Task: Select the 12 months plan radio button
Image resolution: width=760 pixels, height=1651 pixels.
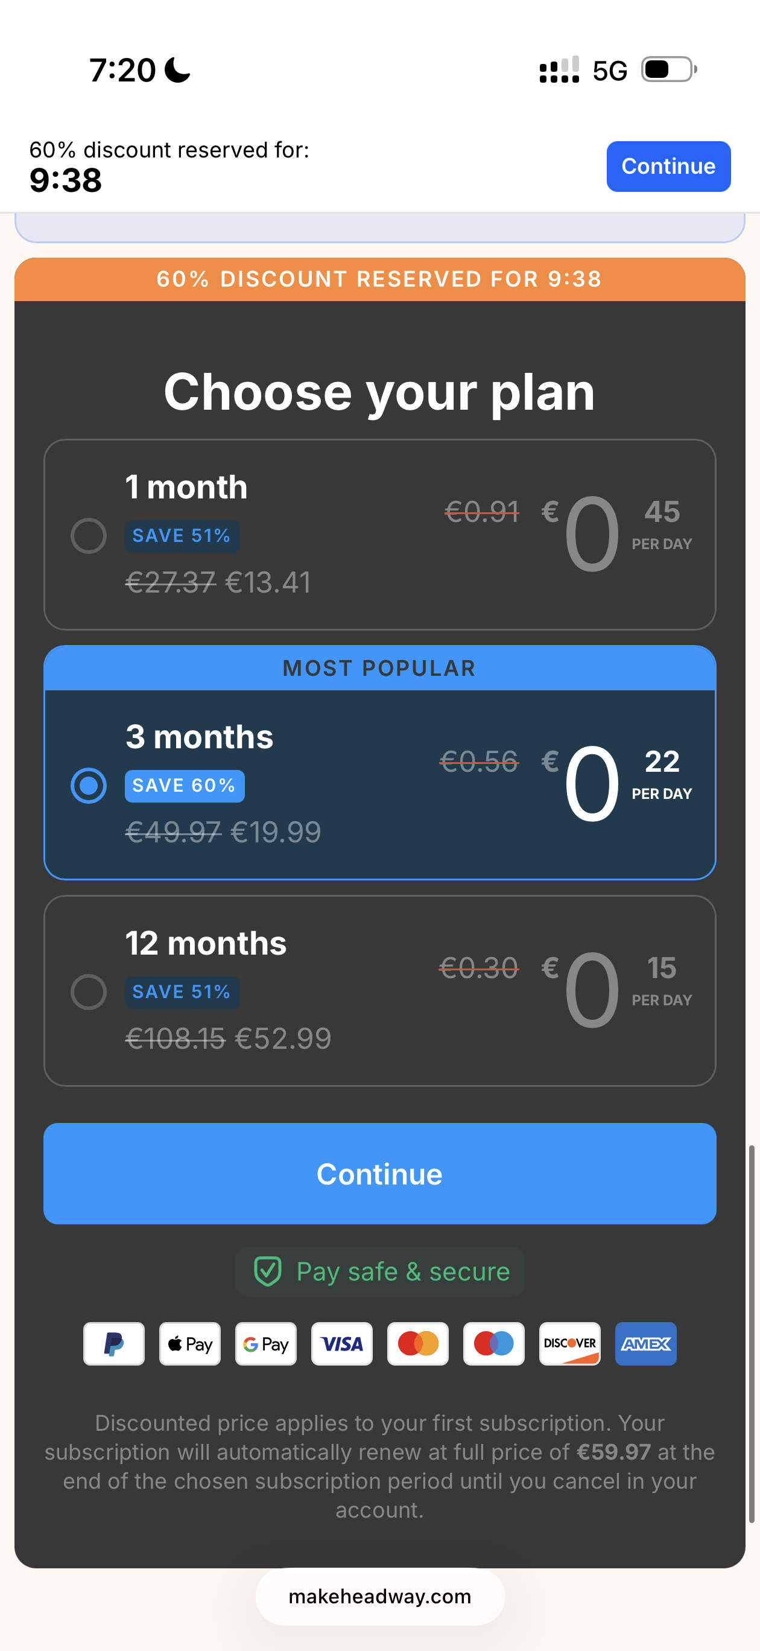Action: point(89,992)
